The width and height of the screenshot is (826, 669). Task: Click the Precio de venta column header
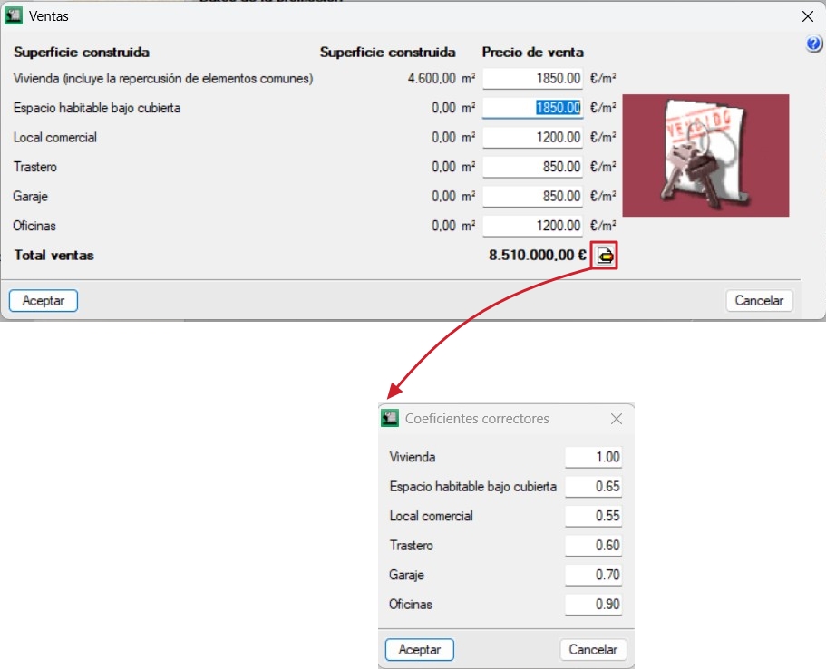532,53
